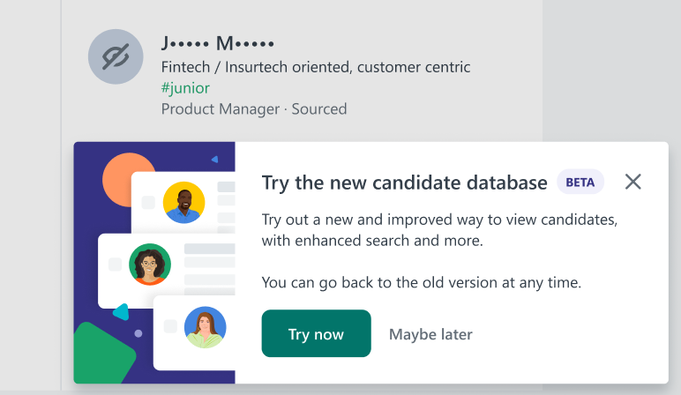The image size is (681, 395).
Task: Tick the checkbox beside the yellow avatar
Action: pyautogui.click(x=148, y=202)
